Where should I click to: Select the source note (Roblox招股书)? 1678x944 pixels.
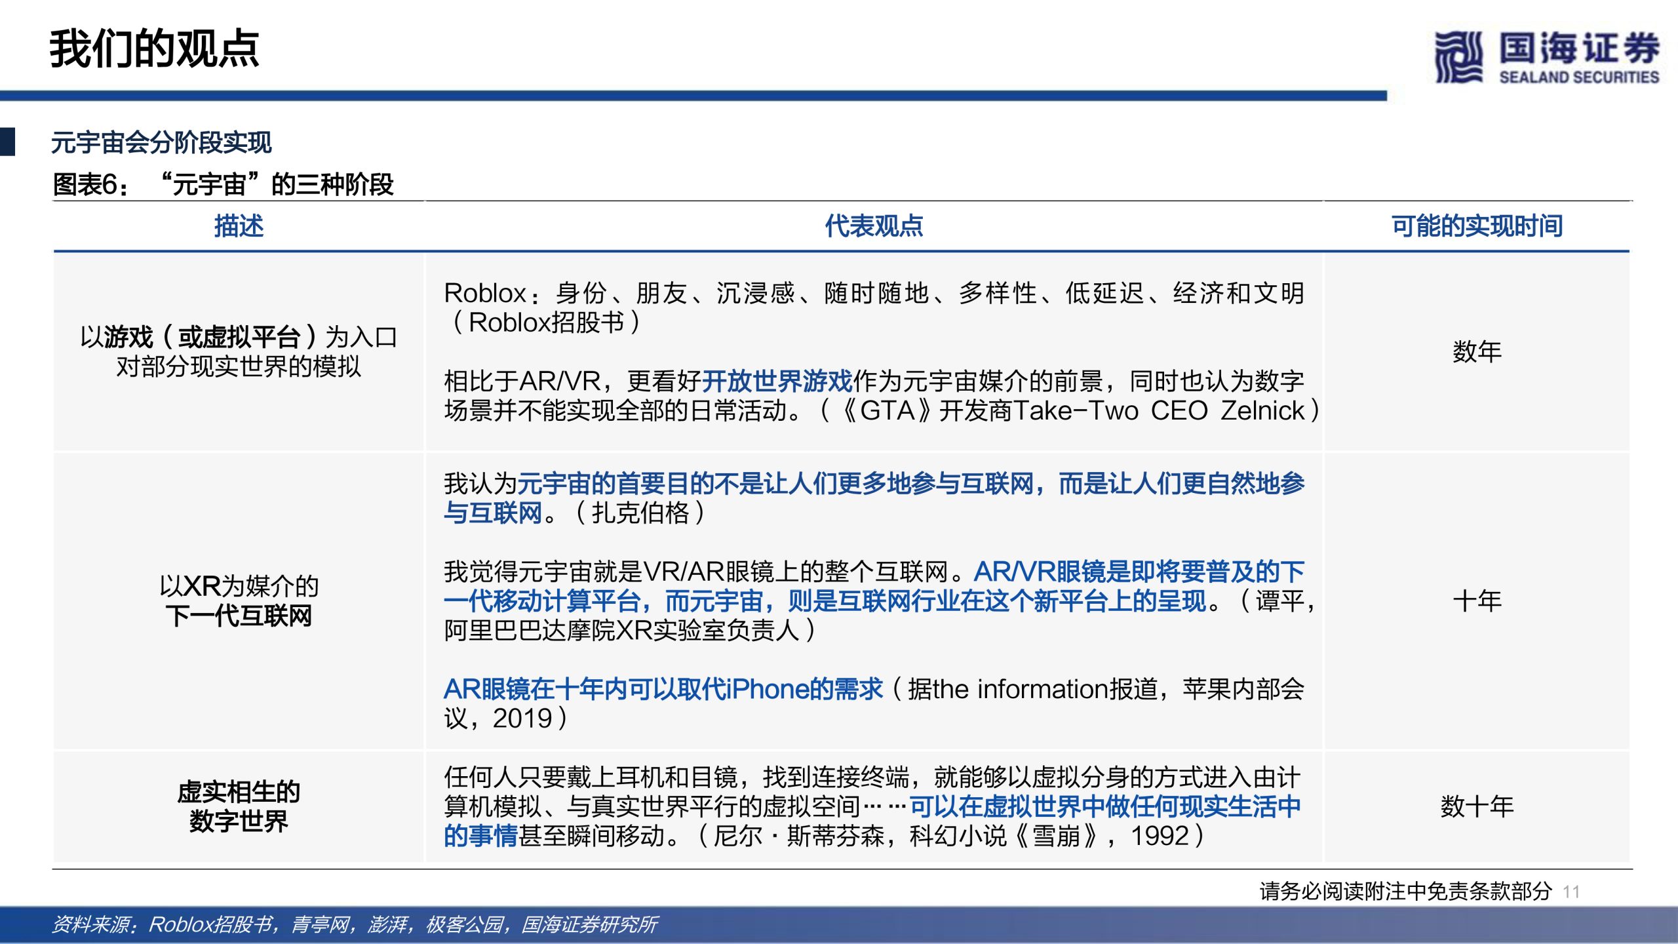[x=546, y=323]
